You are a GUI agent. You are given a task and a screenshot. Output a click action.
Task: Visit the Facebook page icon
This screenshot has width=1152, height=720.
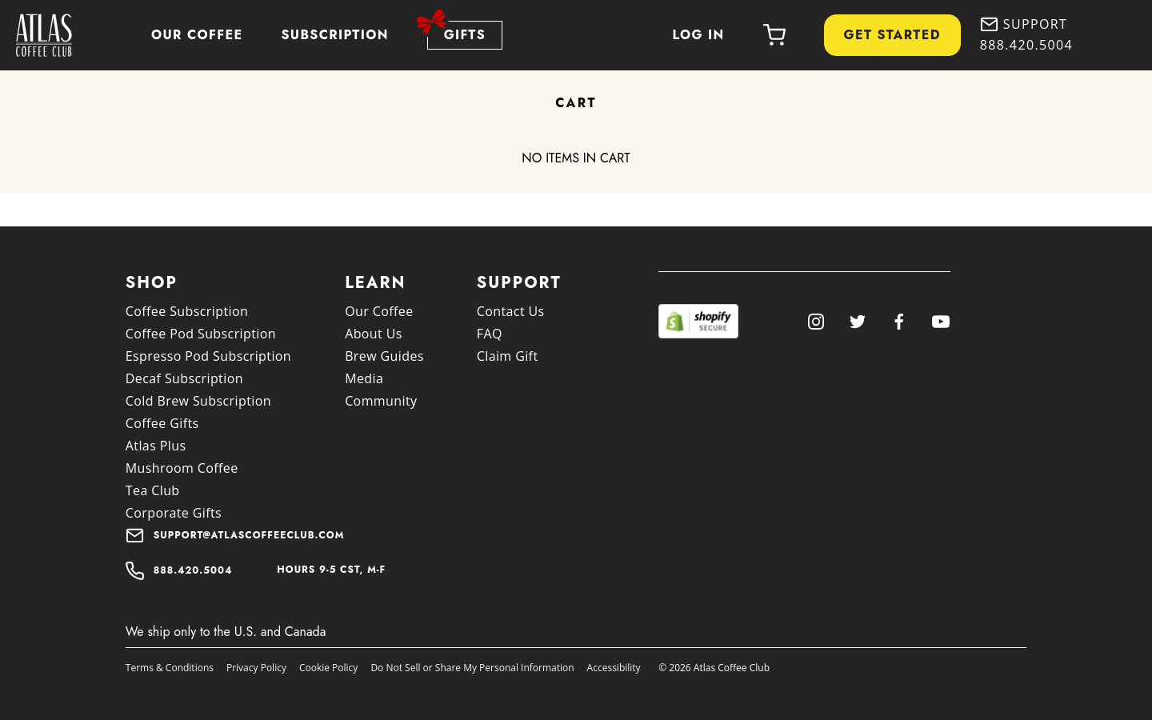click(899, 322)
